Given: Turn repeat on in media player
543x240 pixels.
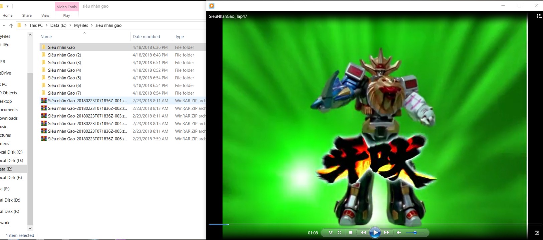Looking at the screenshot, I should pos(340,233).
